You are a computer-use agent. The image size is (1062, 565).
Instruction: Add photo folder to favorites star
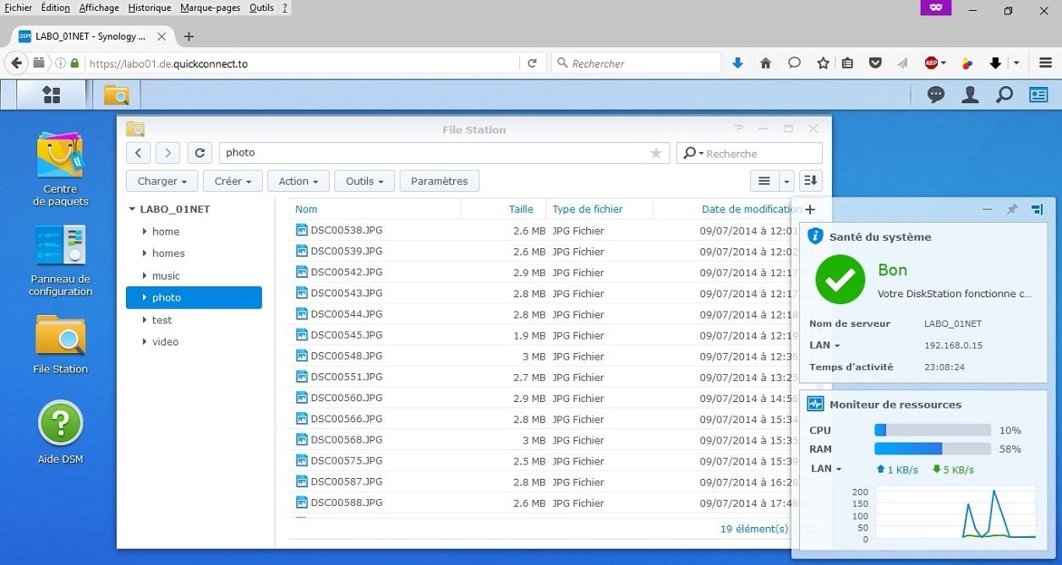(656, 153)
